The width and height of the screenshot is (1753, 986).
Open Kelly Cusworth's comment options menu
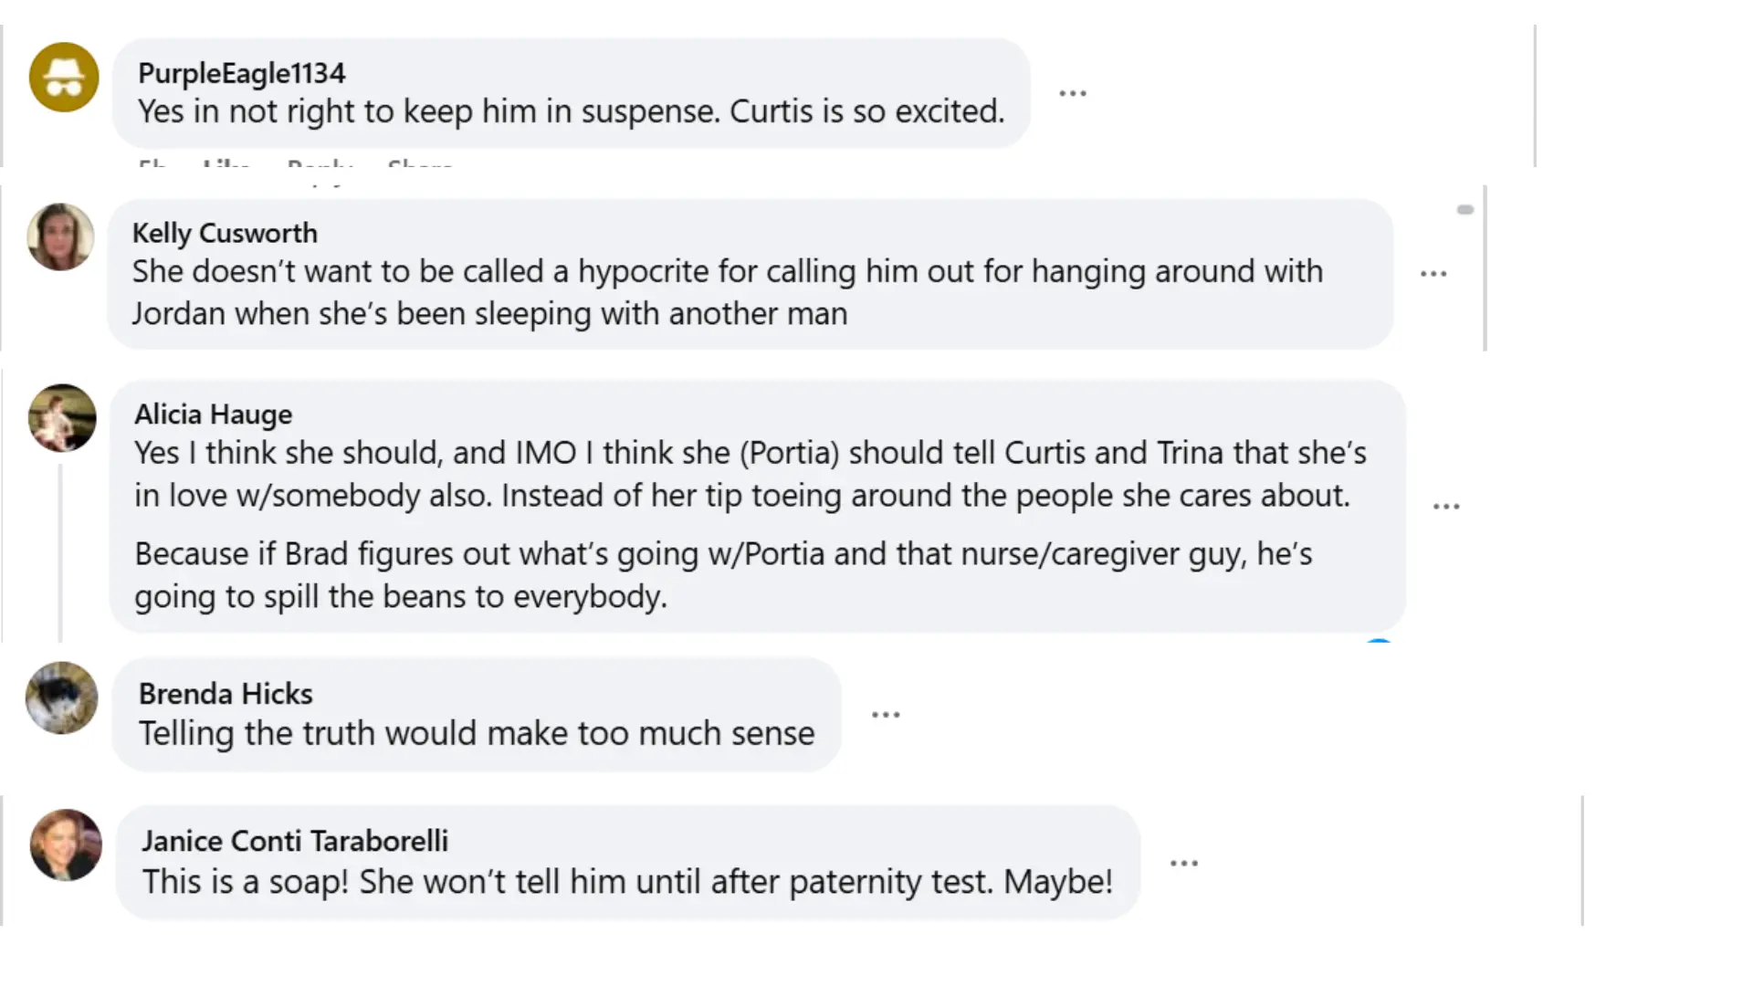pyautogui.click(x=1433, y=273)
